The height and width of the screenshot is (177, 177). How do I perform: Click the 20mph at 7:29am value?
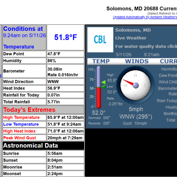[65, 138]
